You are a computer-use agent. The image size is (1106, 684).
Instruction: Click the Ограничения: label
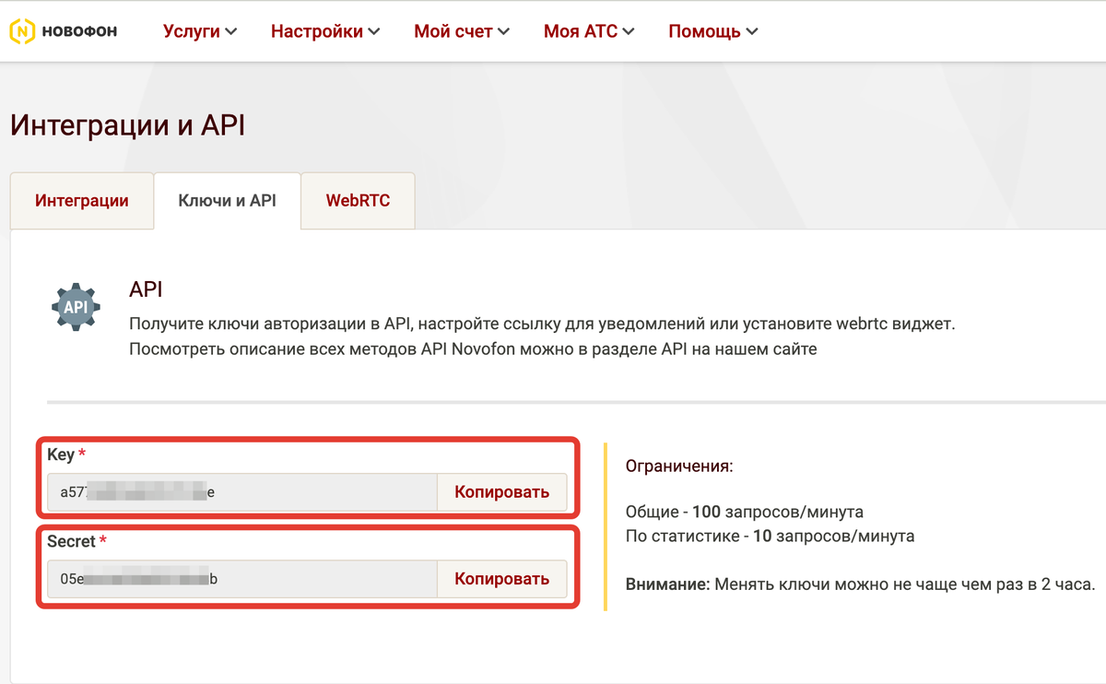[679, 466]
